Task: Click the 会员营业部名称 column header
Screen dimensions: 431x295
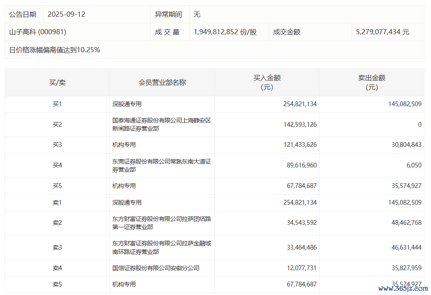Action: tap(162, 82)
